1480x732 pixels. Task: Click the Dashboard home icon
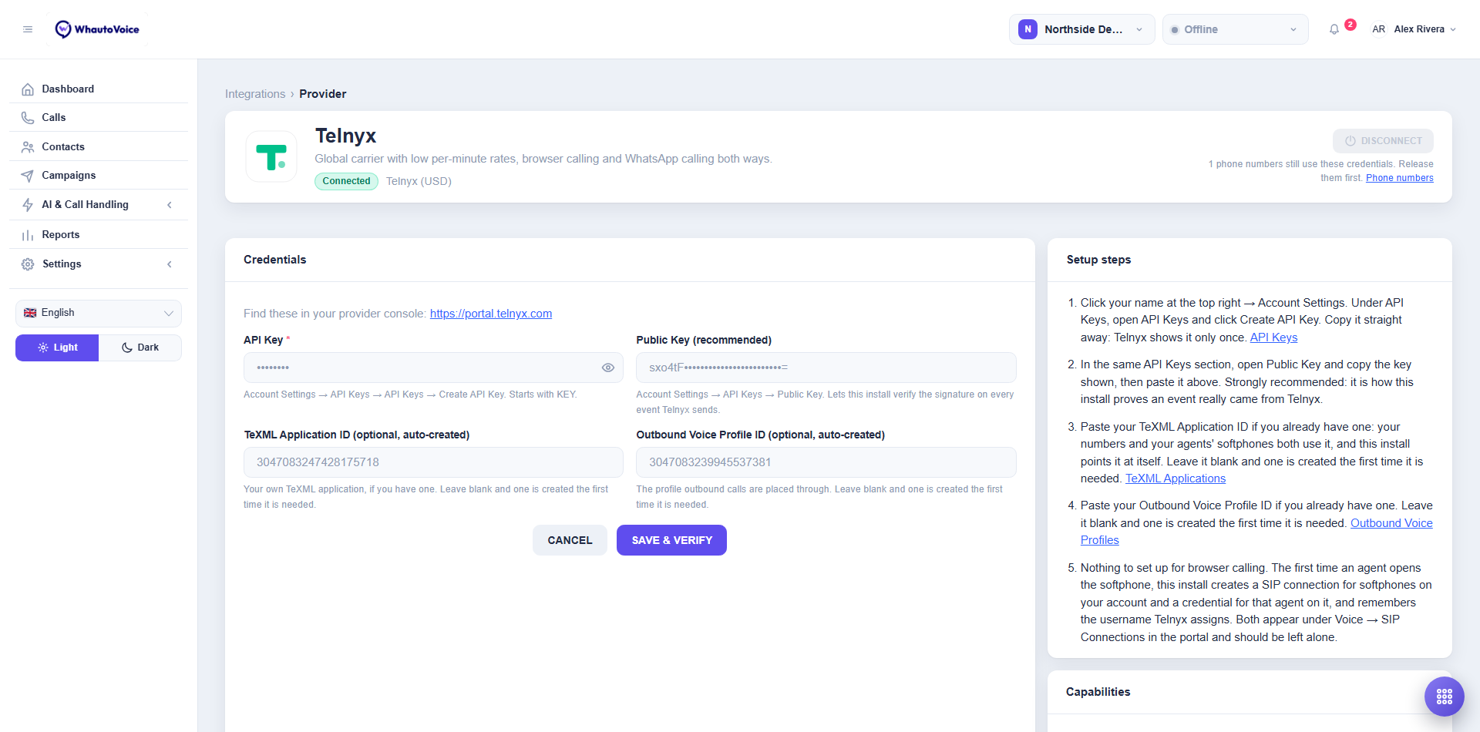[x=28, y=89]
